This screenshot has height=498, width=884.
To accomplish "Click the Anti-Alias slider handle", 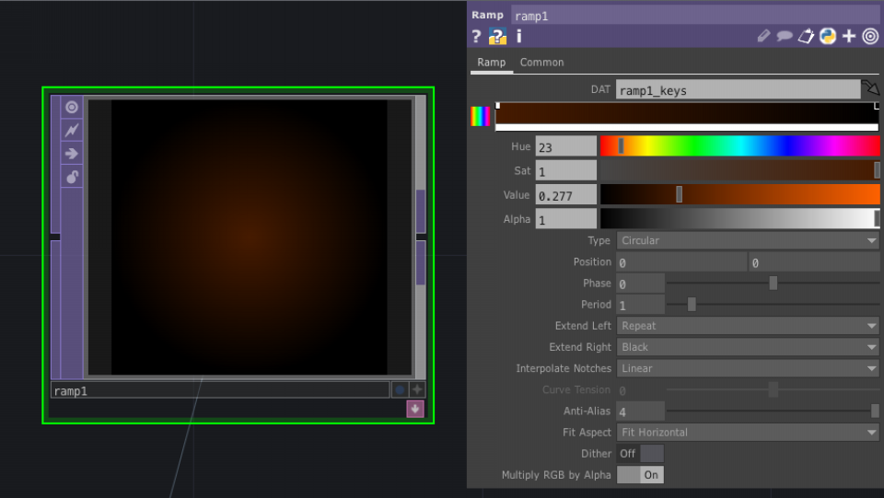I will pos(875,411).
